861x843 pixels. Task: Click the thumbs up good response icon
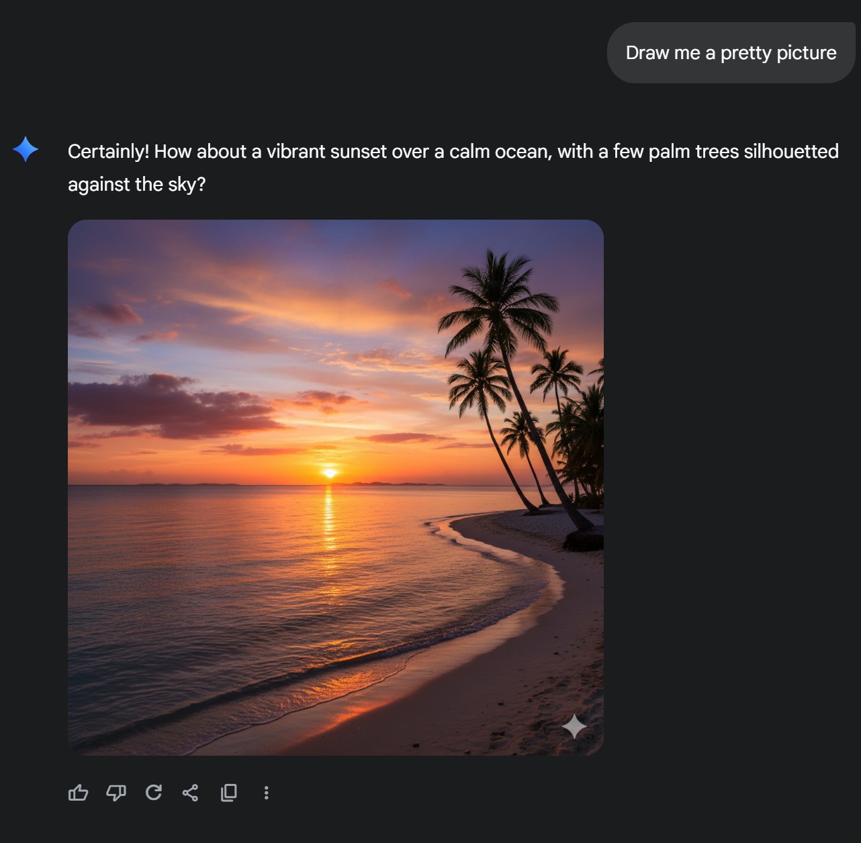click(x=79, y=793)
